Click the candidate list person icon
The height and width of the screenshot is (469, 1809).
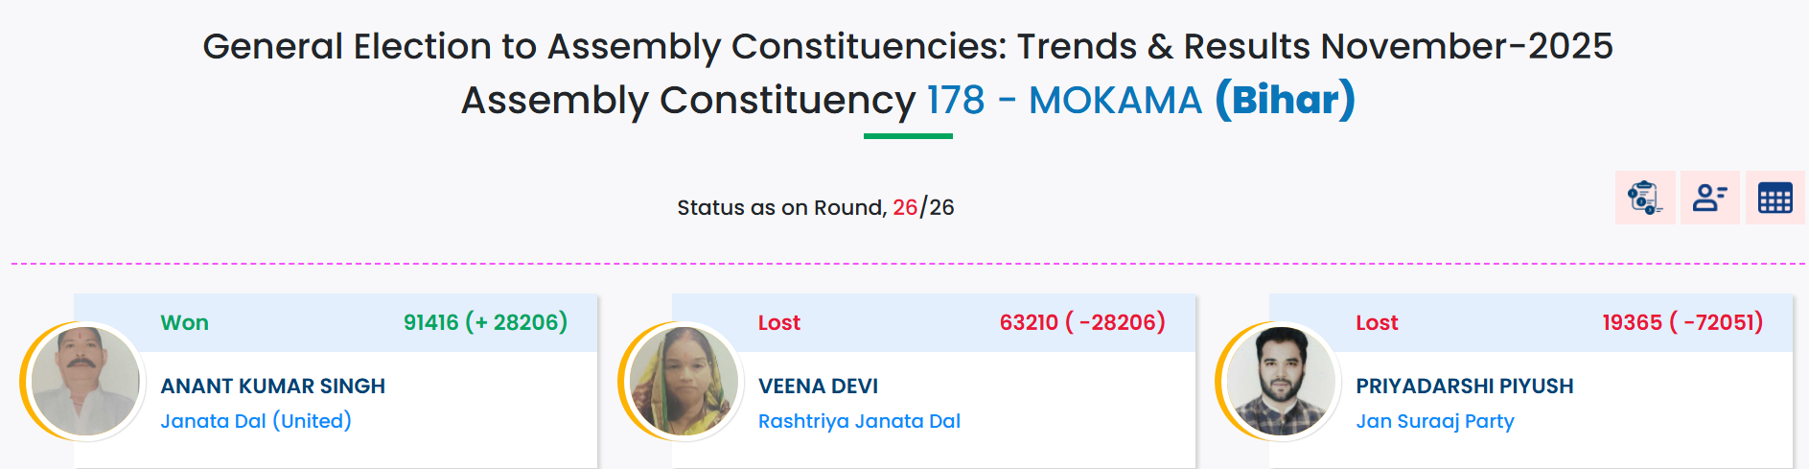tap(1709, 198)
